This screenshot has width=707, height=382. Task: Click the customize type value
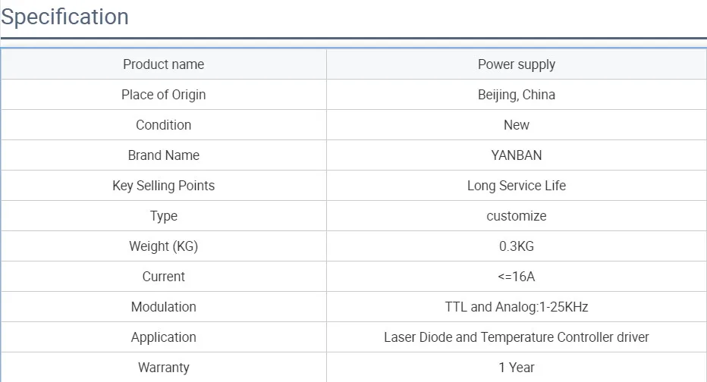tap(517, 216)
